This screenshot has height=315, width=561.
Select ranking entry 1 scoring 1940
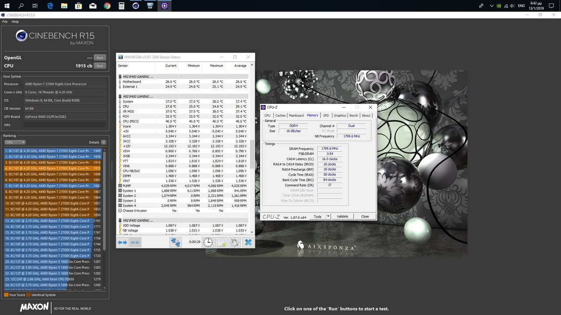click(x=53, y=150)
